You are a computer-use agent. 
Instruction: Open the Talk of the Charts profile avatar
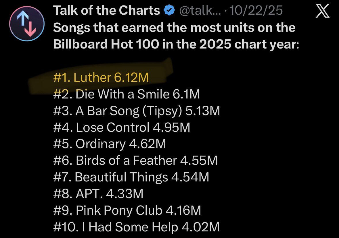[27, 24]
